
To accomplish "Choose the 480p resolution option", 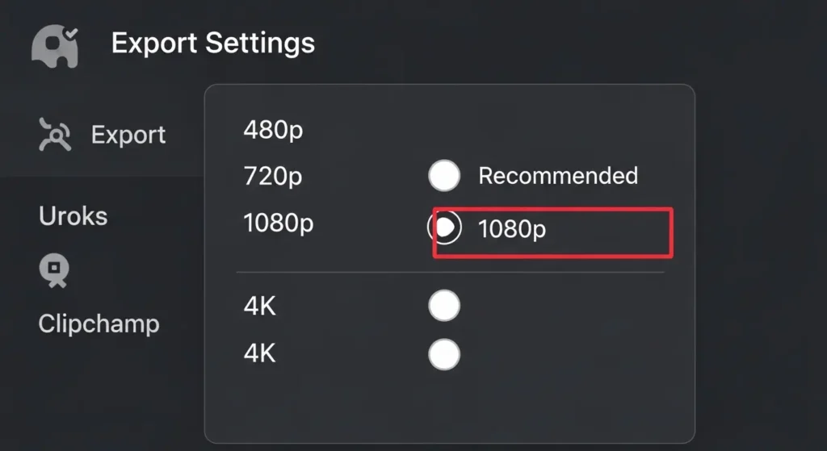I will click(273, 130).
